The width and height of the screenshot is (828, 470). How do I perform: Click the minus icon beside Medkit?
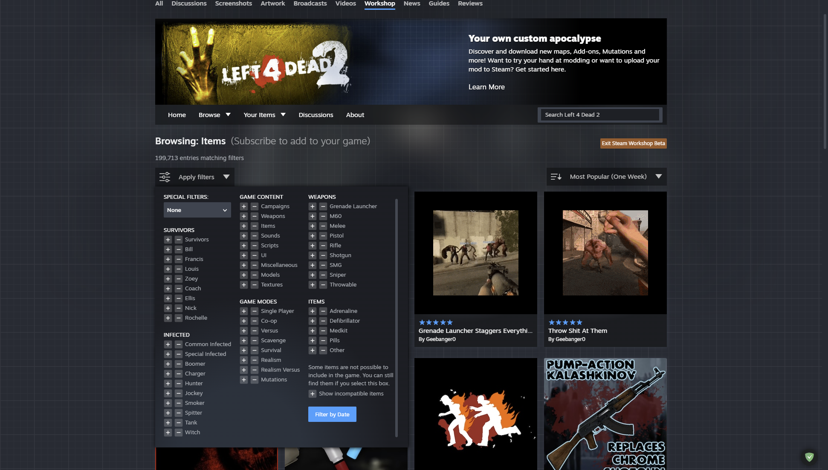pos(323,331)
